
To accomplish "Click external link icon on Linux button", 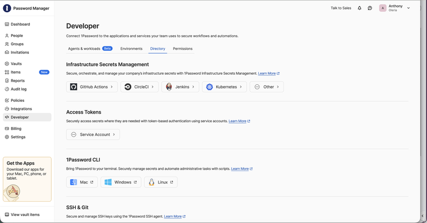I will tap(171, 182).
